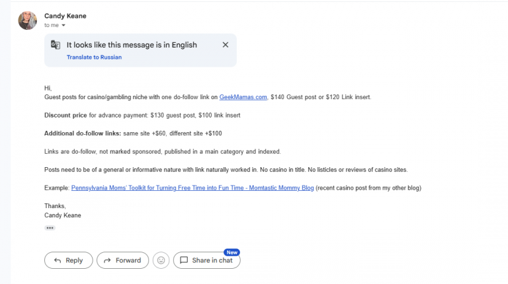This screenshot has width=508, height=284.
Task: Select the Share in chat button
Action: tap(206, 260)
